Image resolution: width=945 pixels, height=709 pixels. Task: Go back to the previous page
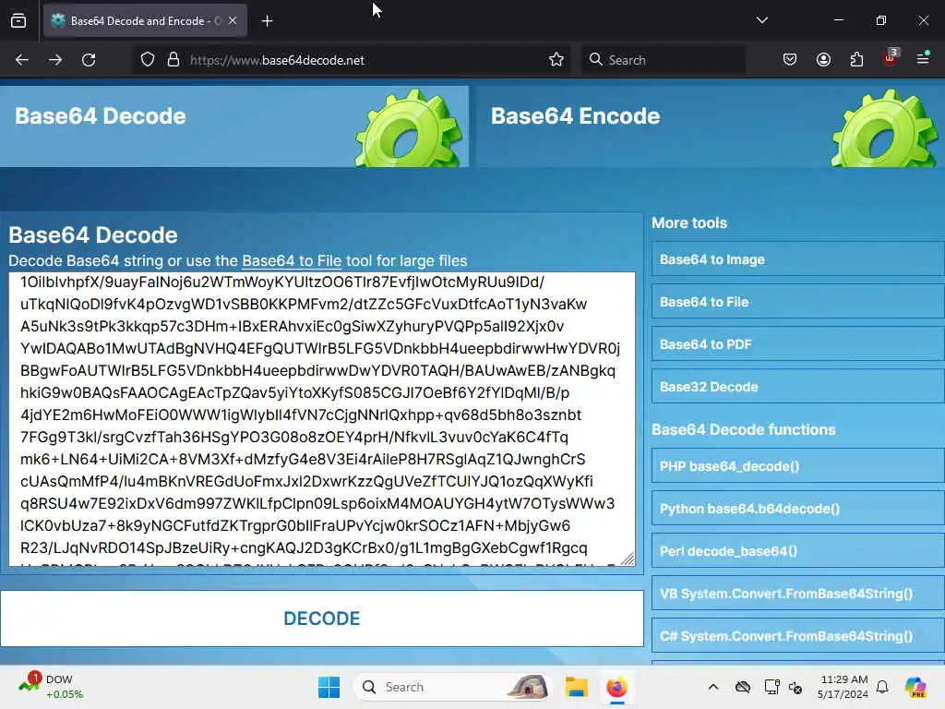click(x=22, y=60)
